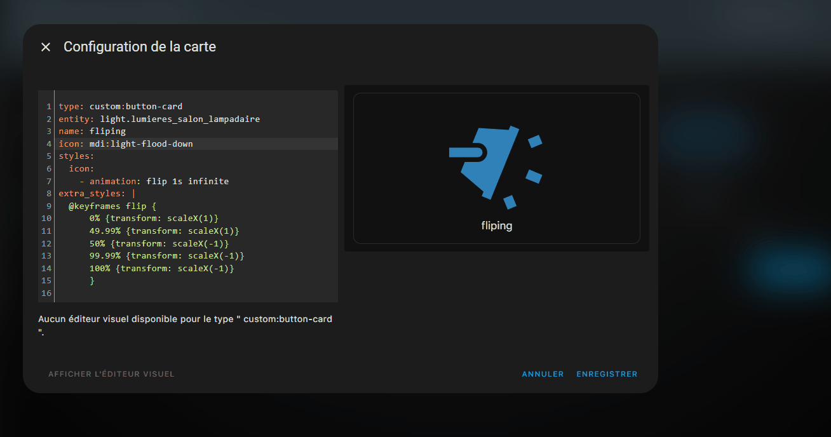Cancel with the ANNULER button
The height and width of the screenshot is (437, 831).
point(543,374)
